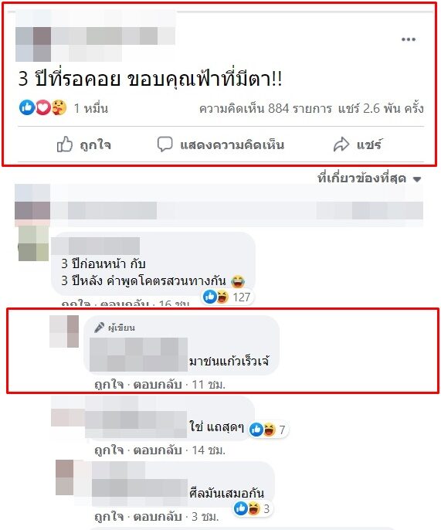Reply to the author's 11 ชม. comment

158,384
